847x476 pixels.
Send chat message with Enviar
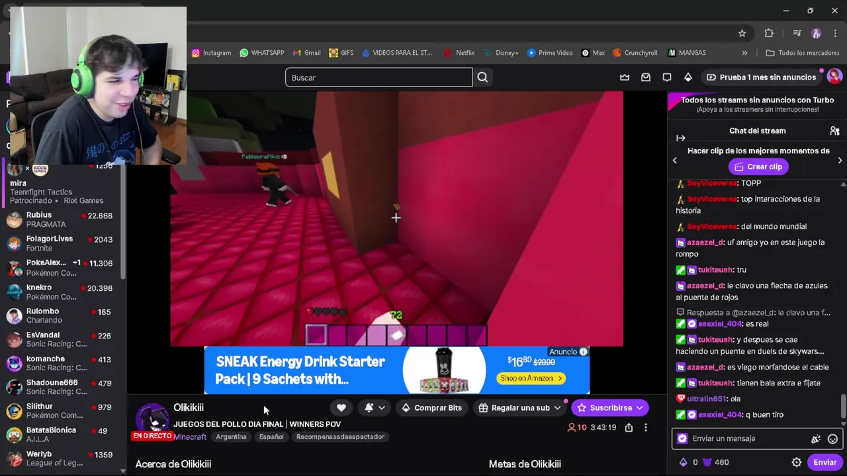tap(825, 462)
